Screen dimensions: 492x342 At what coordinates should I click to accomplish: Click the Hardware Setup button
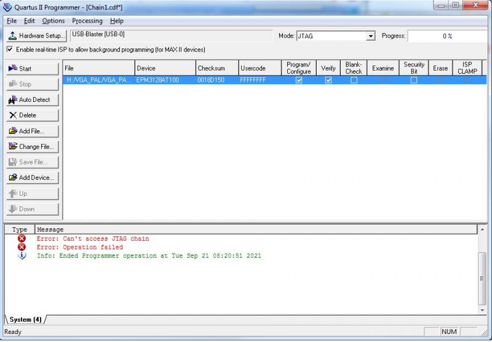tap(36, 36)
